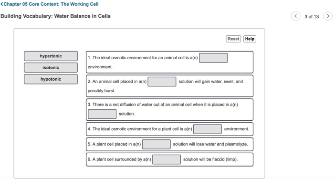The width and height of the screenshot is (334, 179).
Task: Click the back chevron before Chapter 05
Action: (2, 4)
